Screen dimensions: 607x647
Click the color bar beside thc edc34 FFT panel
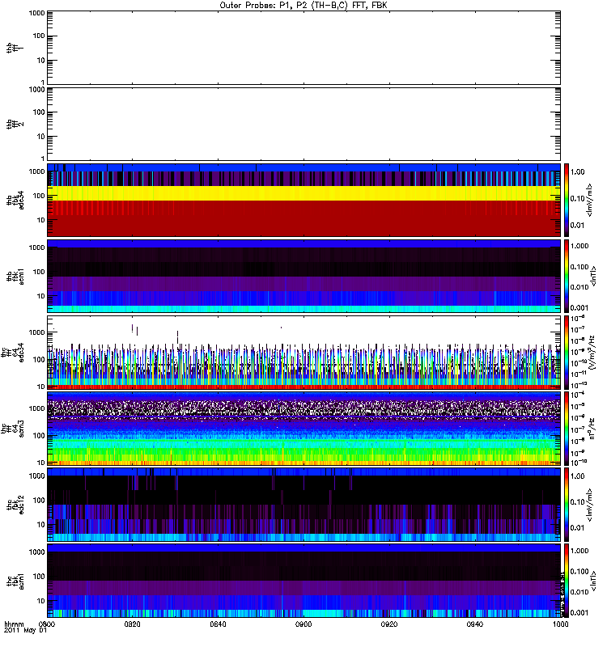pos(567,352)
